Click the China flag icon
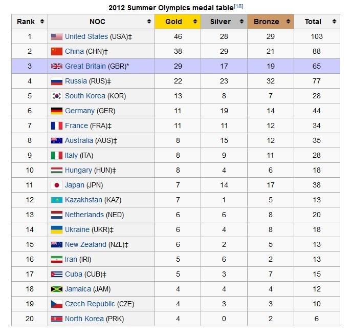 pos(56,52)
